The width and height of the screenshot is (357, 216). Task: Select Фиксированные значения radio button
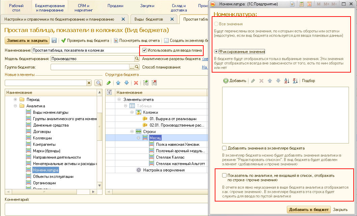pyautogui.click(x=216, y=52)
